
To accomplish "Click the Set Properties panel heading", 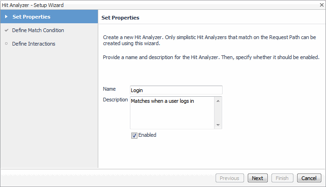I will pyautogui.click(x=120, y=18).
